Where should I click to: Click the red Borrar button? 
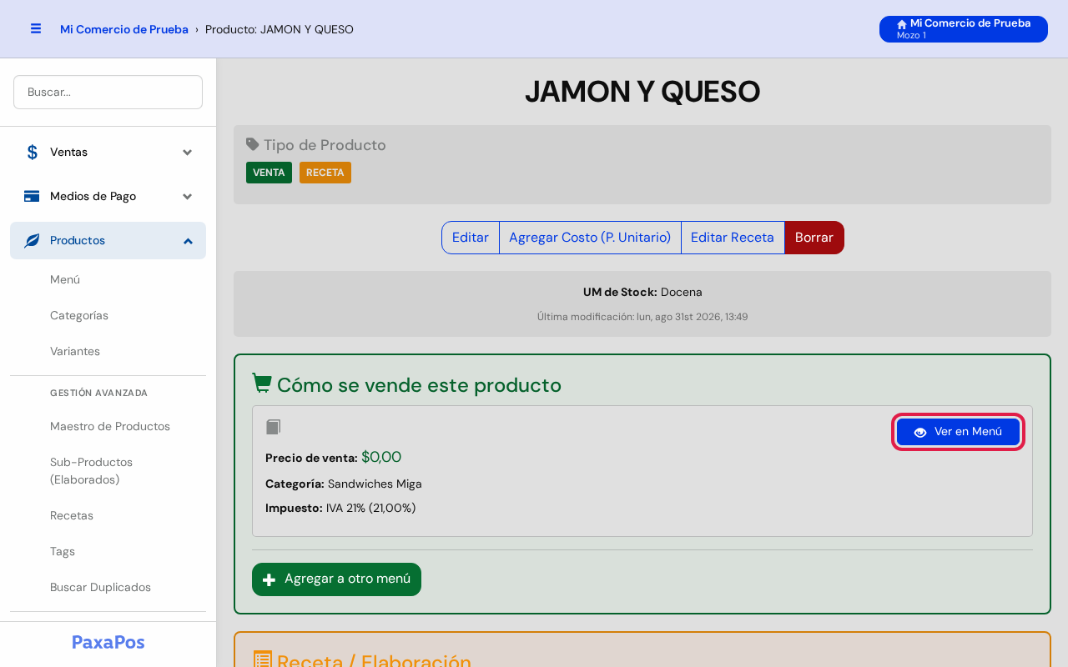tap(814, 238)
